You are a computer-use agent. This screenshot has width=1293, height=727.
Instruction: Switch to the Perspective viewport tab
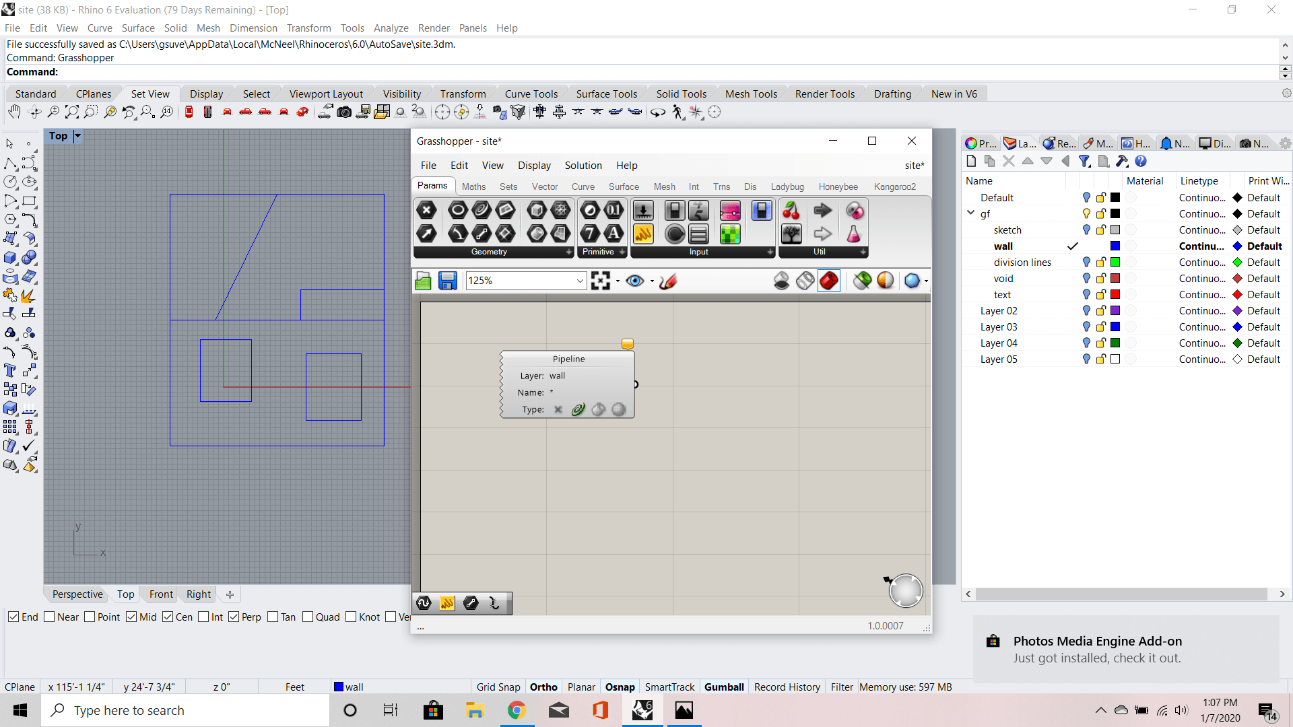click(x=77, y=594)
